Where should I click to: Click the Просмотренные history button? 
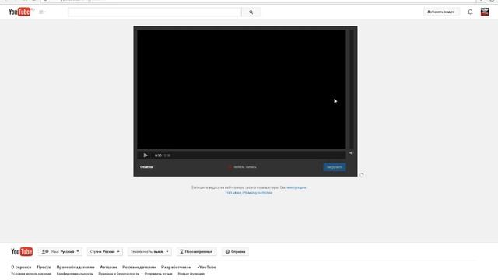click(x=196, y=251)
